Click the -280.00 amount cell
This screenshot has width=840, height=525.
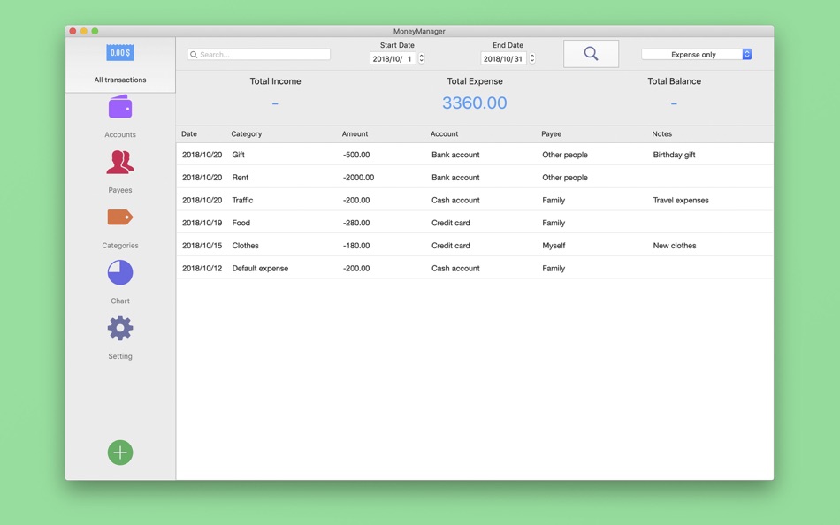[x=356, y=223]
